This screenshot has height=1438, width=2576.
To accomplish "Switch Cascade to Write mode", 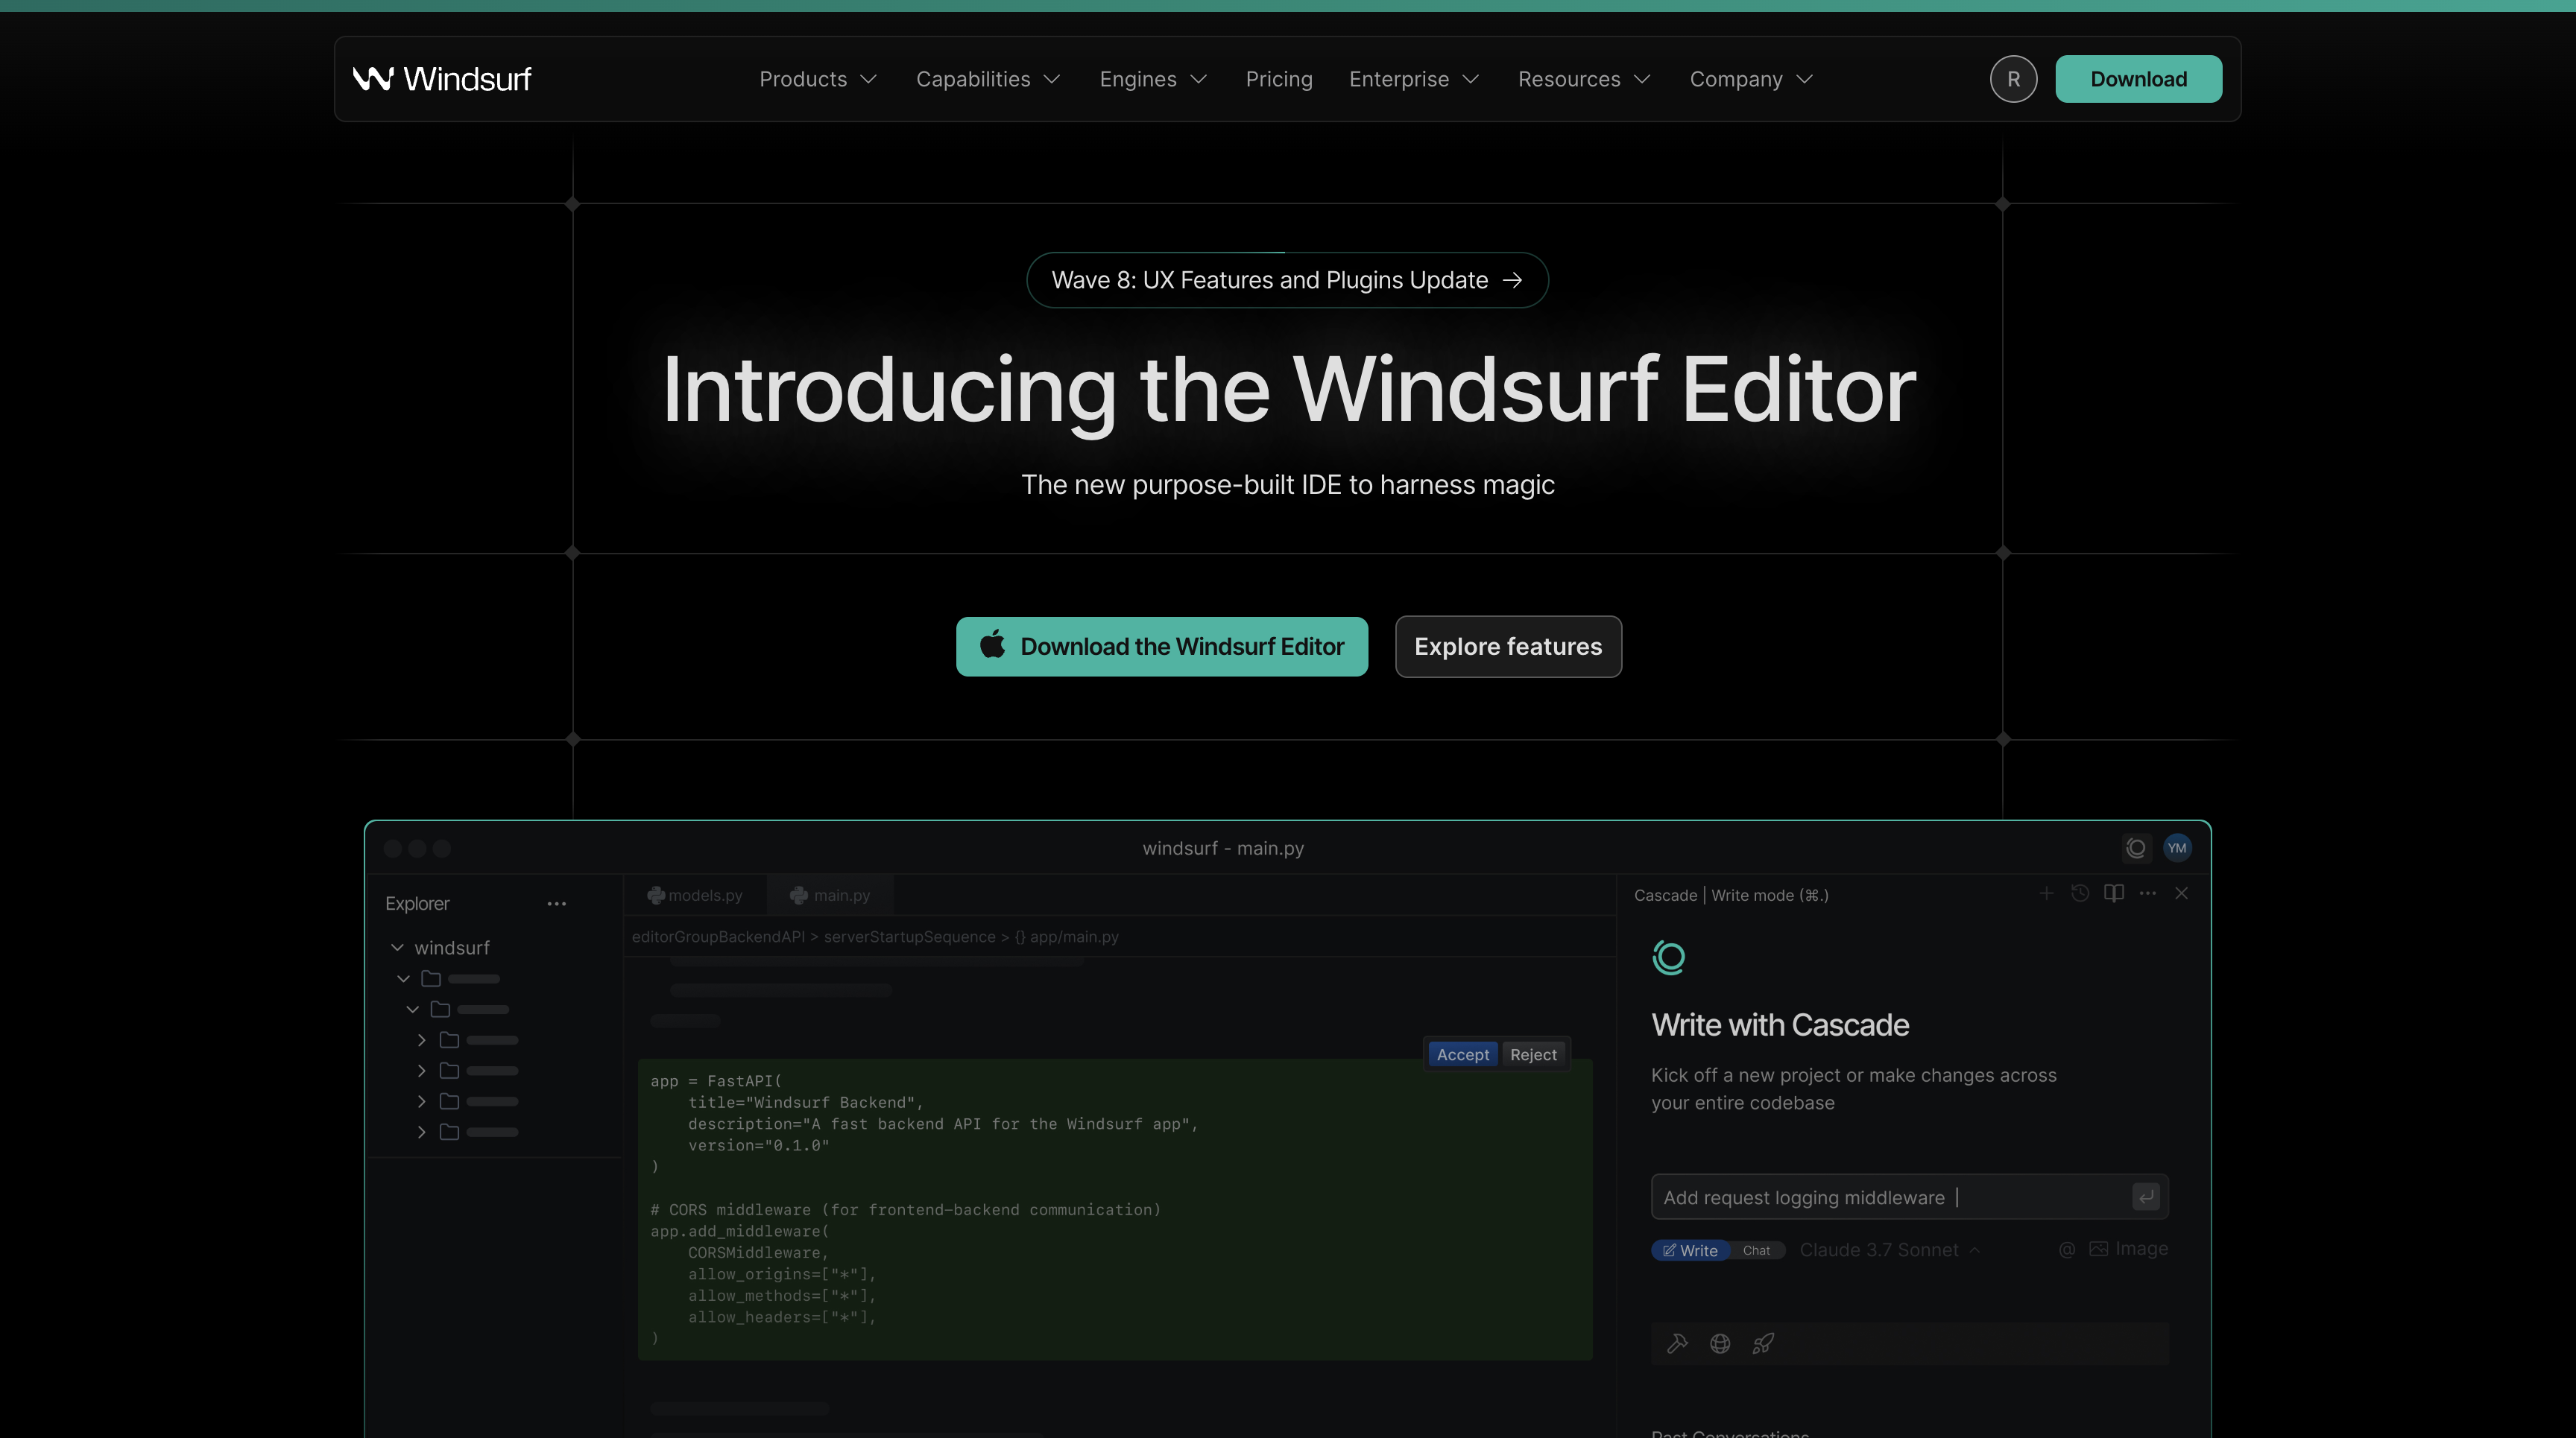I will pyautogui.click(x=1690, y=1250).
